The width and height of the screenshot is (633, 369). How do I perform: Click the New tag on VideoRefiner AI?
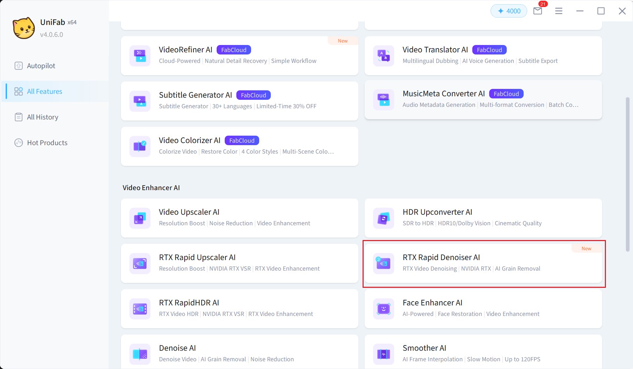[x=343, y=41]
